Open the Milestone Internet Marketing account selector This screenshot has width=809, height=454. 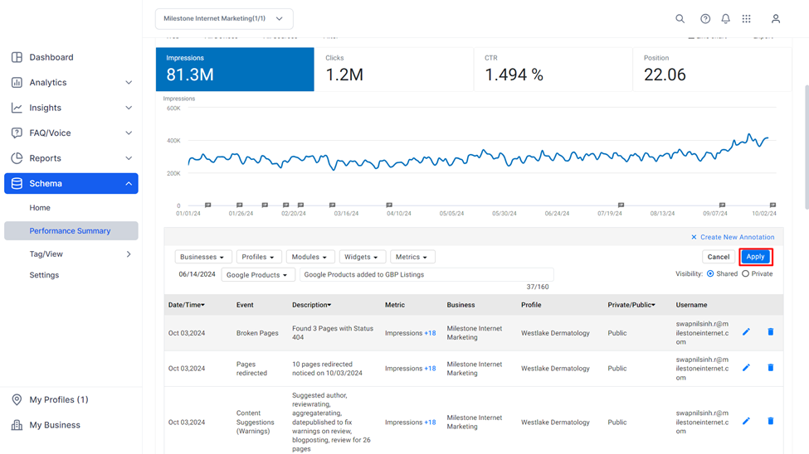[x=224, y=18]
